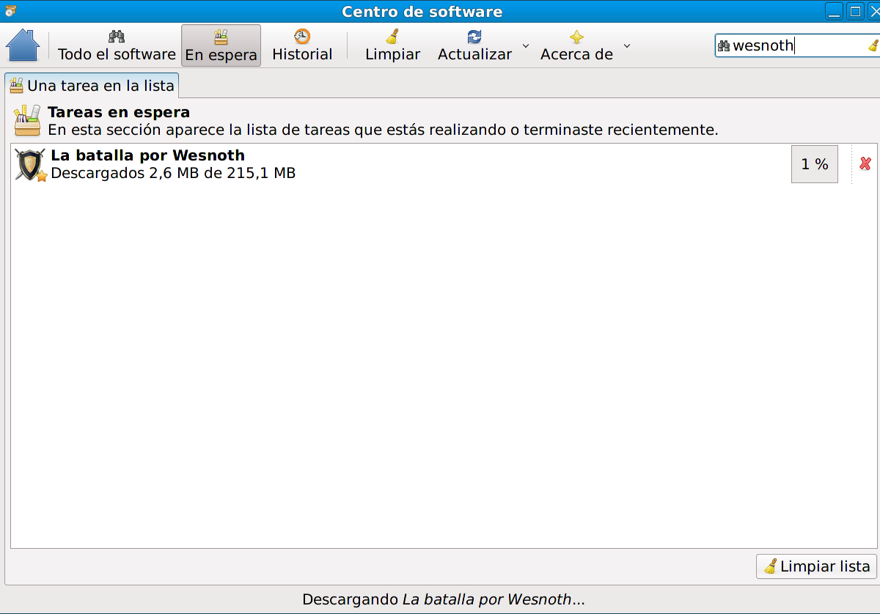Viewport: 880px width, 614px height.
Task: Click the 1 % progress indicator
Action: pyautogui.click(x=815, y=164)
